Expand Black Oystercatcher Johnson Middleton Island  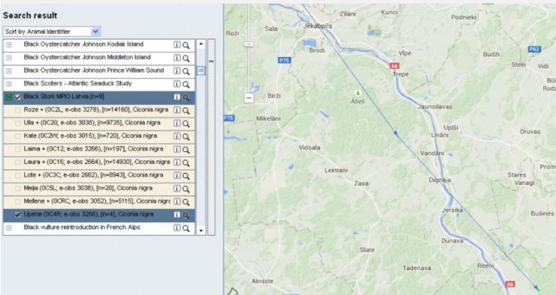click(8, 58)
